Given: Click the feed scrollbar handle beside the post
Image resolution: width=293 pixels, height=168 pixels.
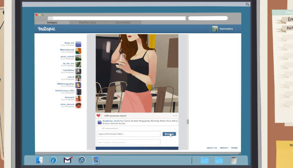Looking at the screenshot, I should pyautogui.click(x=188, y=122).
